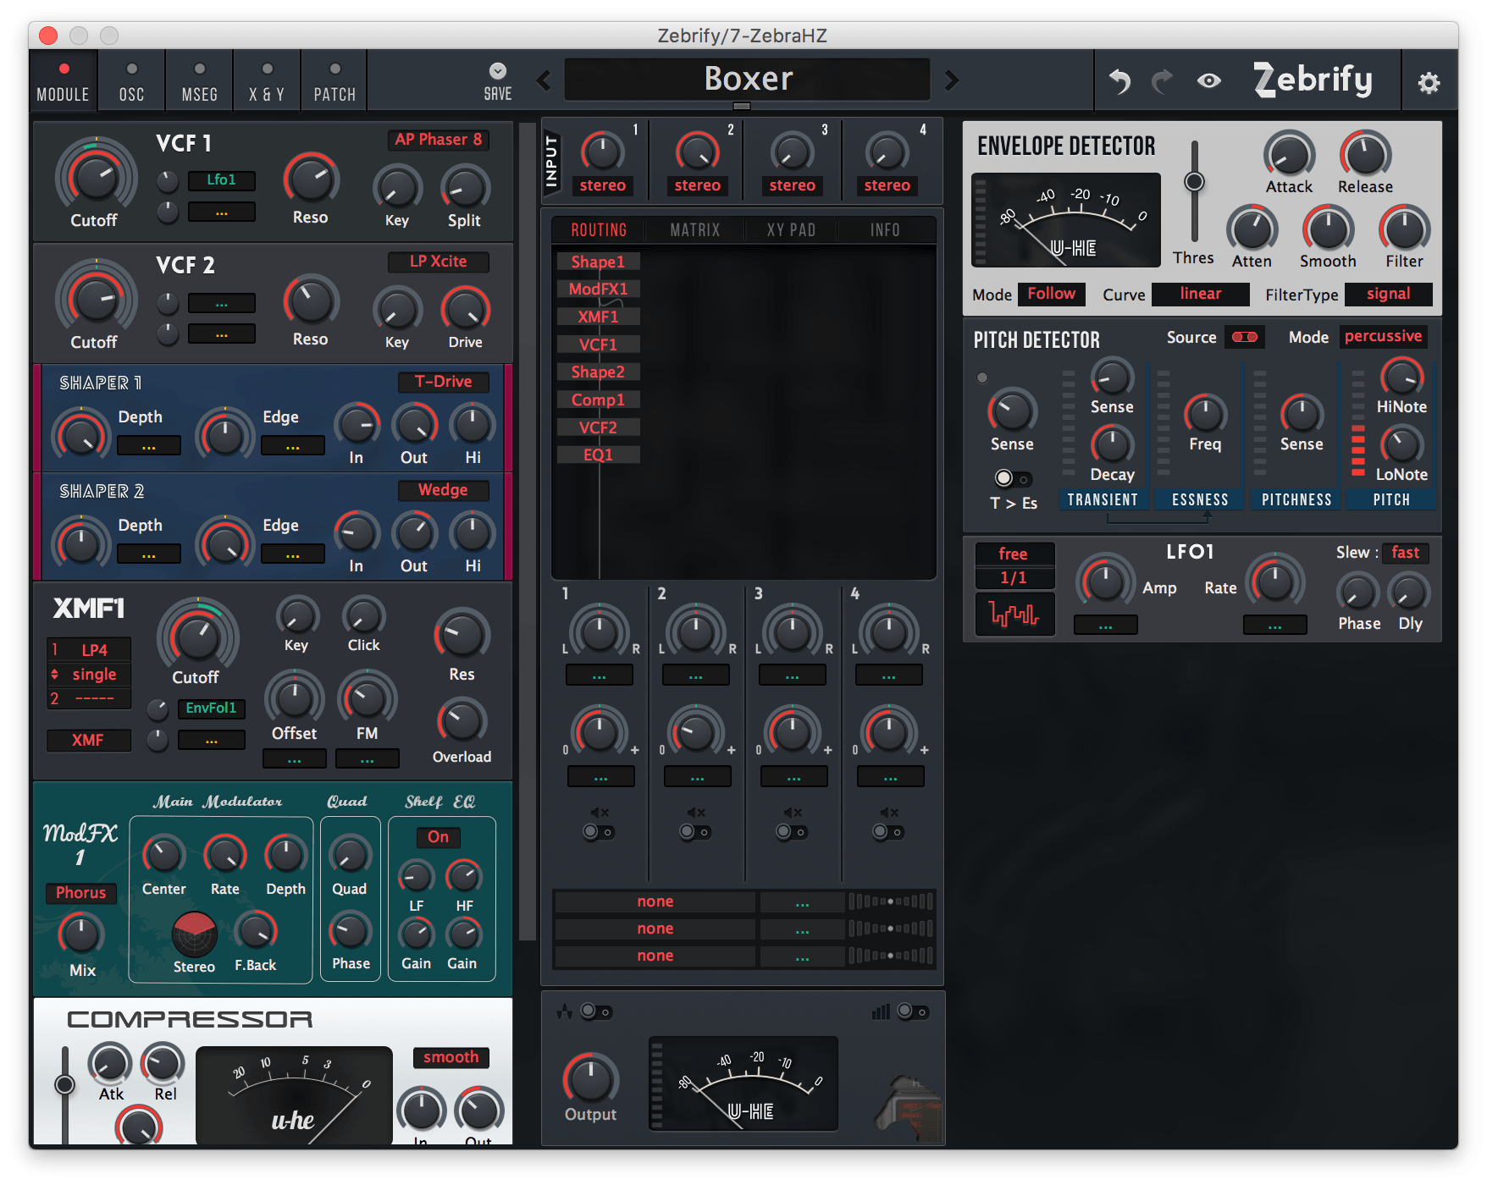The width and height of the screenshot is (1487, 1185).
Task: Open the T-Drive shaper type dropdown
Action: tap(443, 382)
